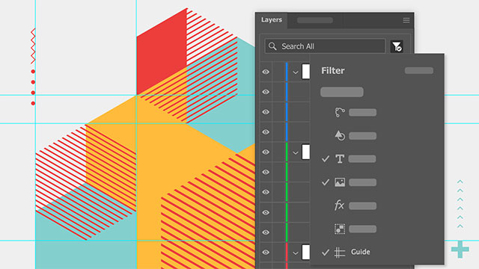This screenshot has height=269, width=479.
Task: Open the layer filter funnel icon
Action: [397, 46]
